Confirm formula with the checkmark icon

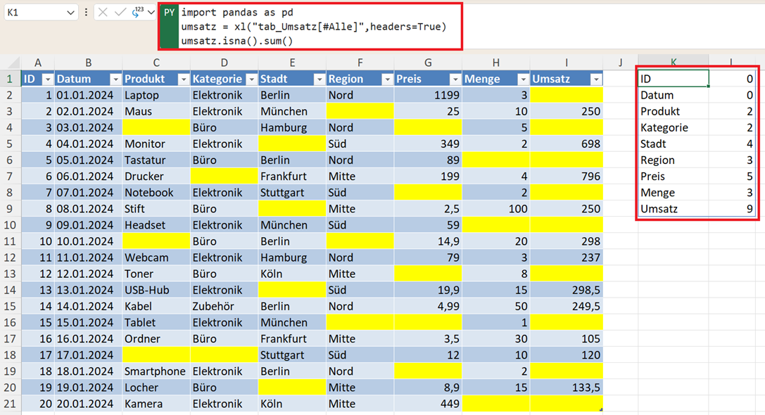coord(120,13)
